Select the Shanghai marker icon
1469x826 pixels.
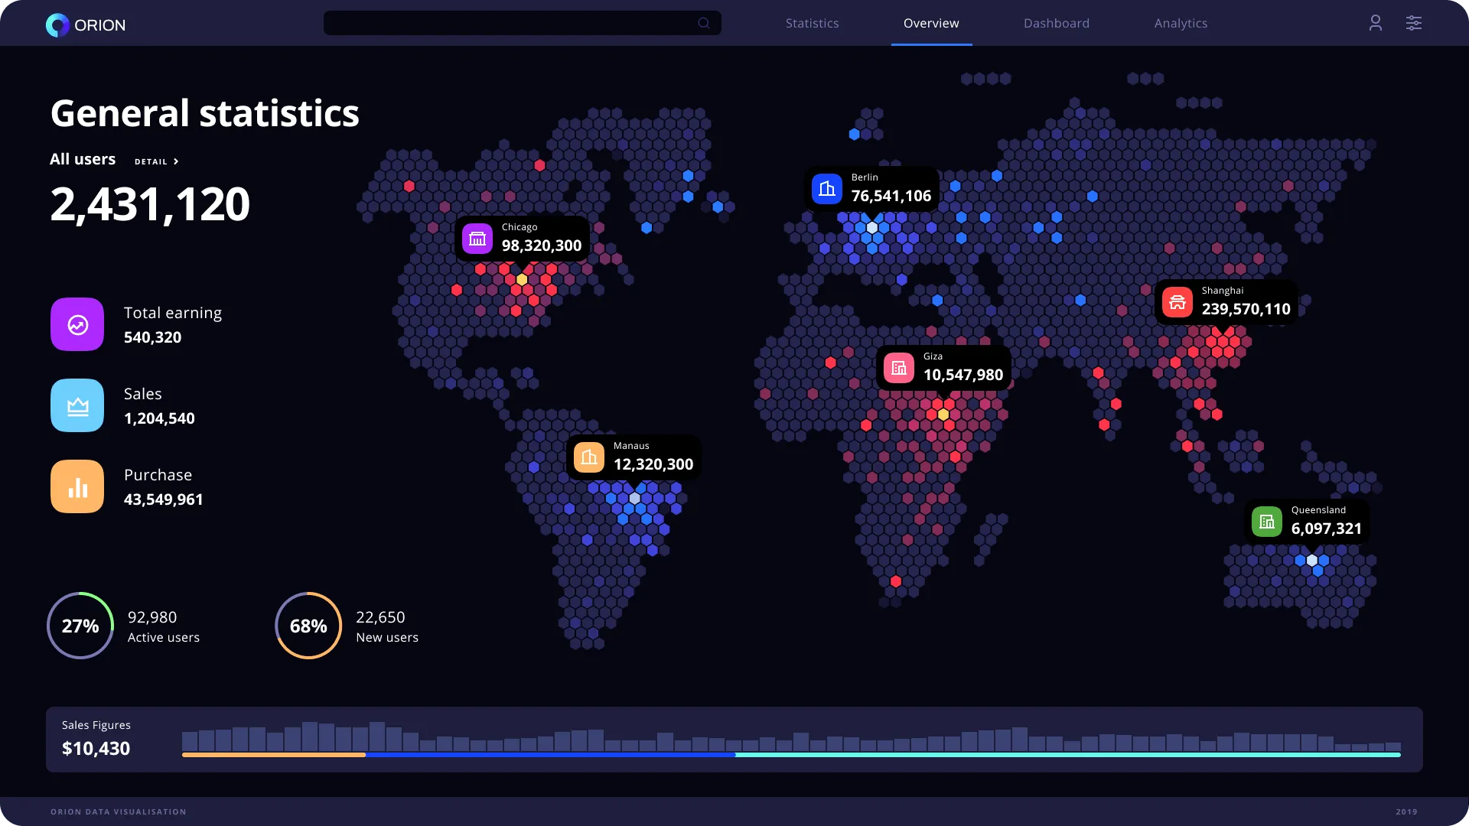click(x=1178, y=301)
